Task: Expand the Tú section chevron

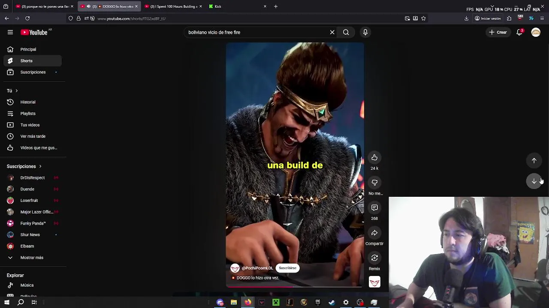Action: [x=16, y=91]
